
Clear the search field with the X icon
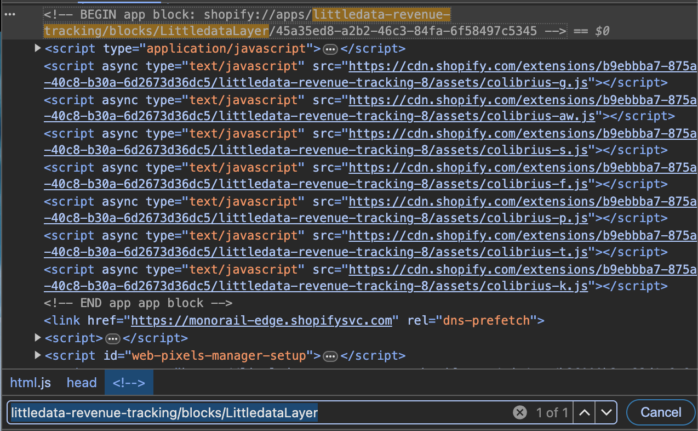(519, 412)
